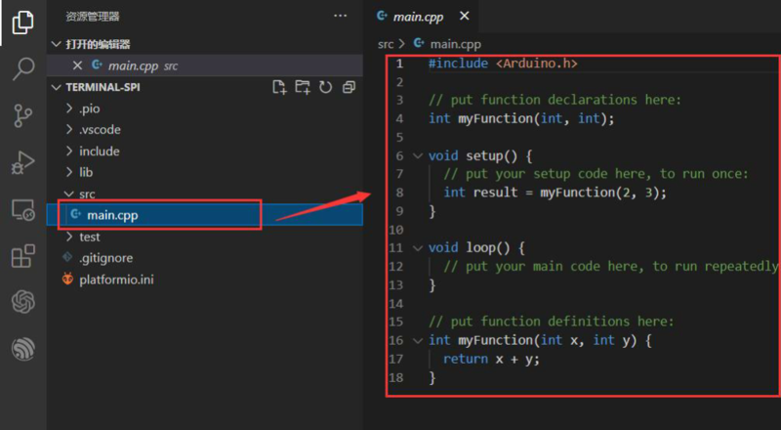Open the Espressif IDF extension icon
781x430 pixels.
point(22,349)
